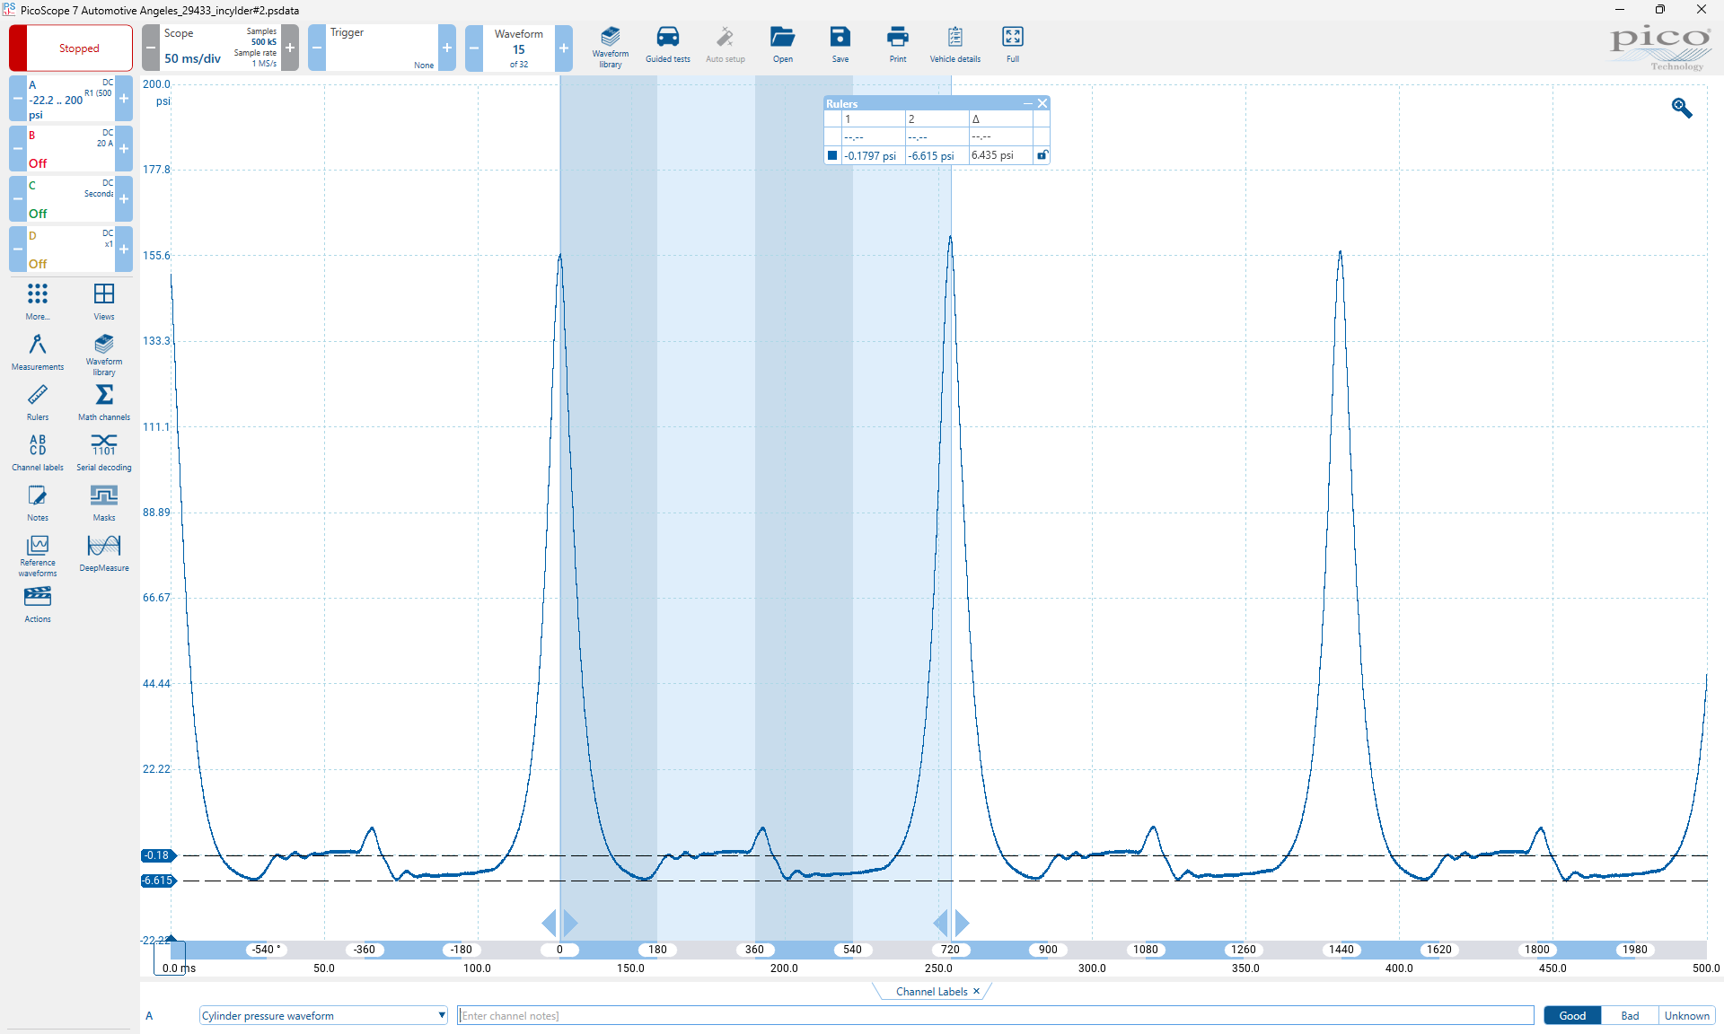This screenshot has height=1034, width=1724.
Task: Click the -0.18 ruler handle
Action: tap(158, 854)
